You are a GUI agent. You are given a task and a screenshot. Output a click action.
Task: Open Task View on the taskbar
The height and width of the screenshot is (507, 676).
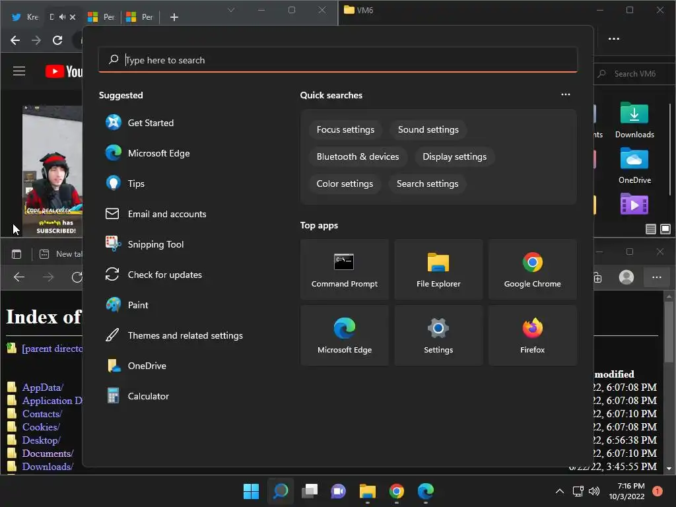click(x=310, y=491)
